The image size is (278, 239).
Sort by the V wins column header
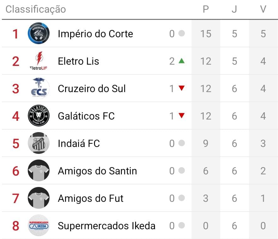coord(263,9)
